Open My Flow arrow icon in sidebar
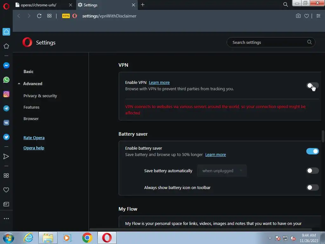The image size is (325, 244). 6,156
